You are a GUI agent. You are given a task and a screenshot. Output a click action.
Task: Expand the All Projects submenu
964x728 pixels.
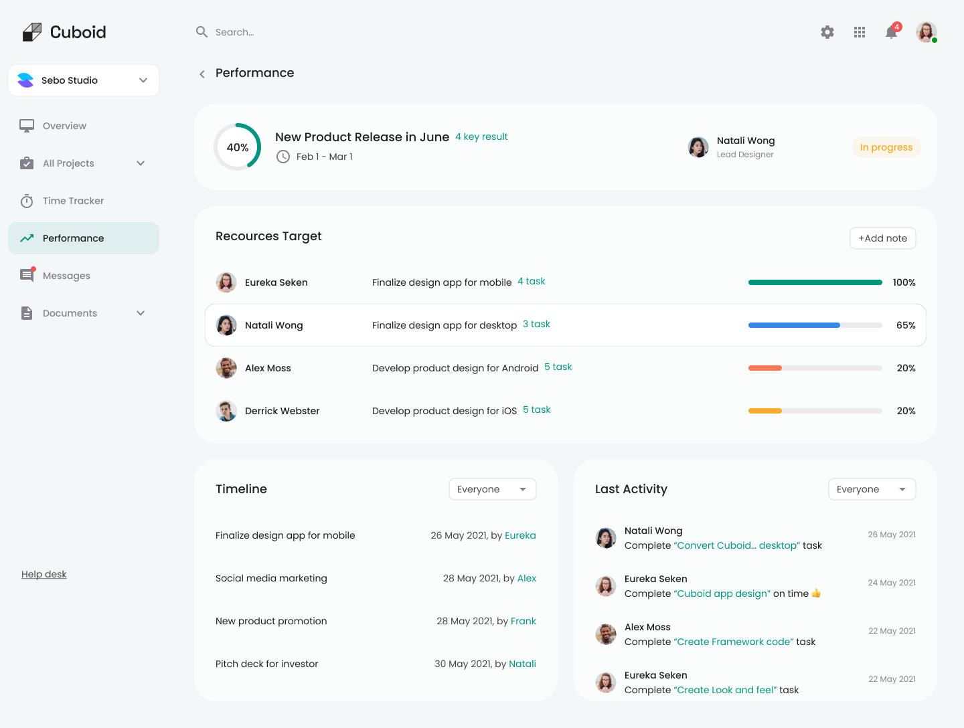tap(141, 163)
